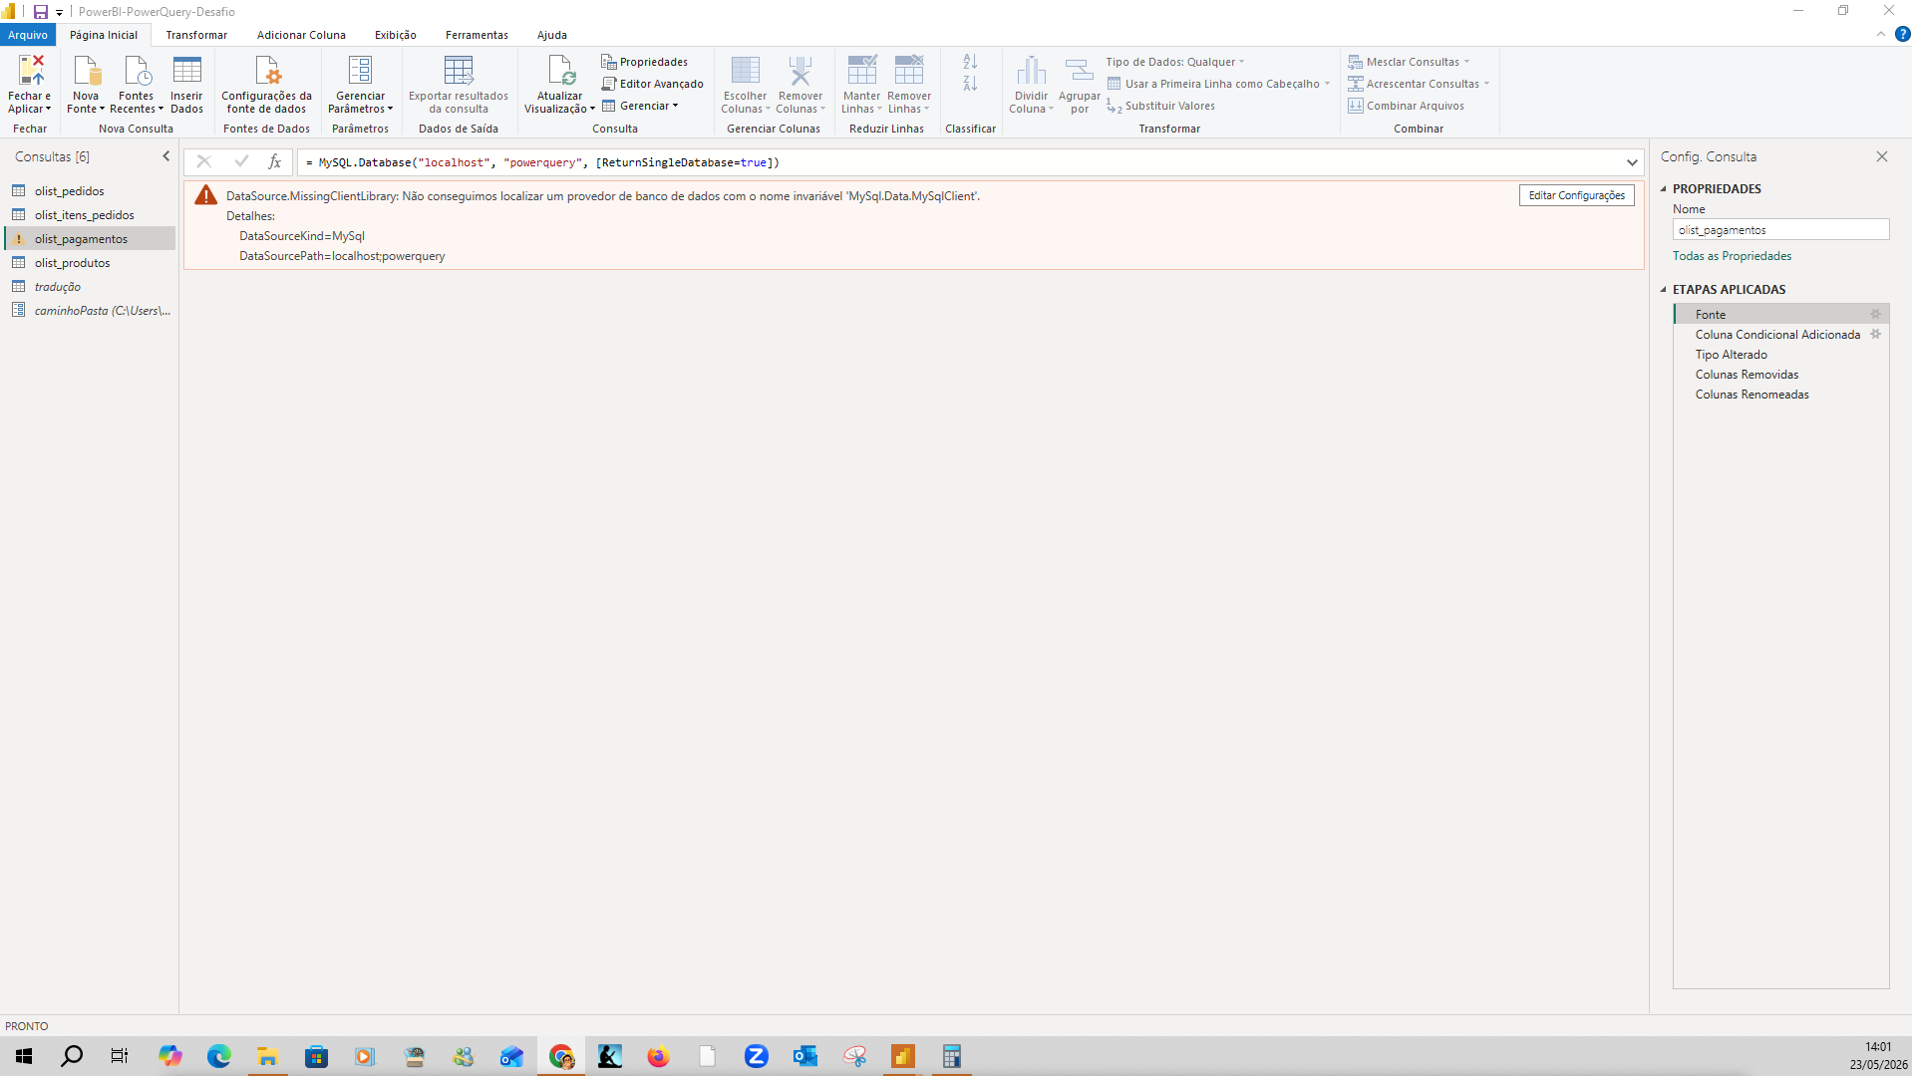The width and height of the screenshot is (1912, 1076).
Task: Open the Editor Avançado
Action: tap(652, 84)
